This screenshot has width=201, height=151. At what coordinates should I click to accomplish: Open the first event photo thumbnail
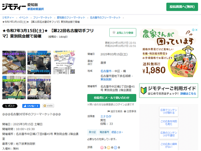14,62
